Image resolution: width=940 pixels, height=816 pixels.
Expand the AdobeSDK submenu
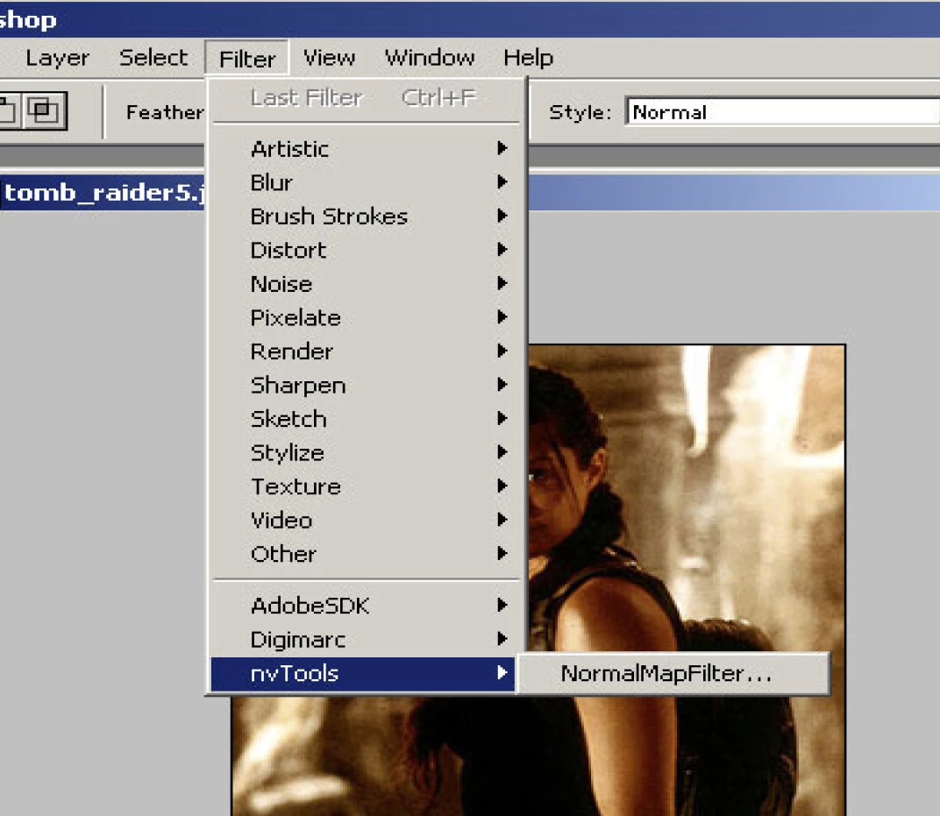click(363, 606)
